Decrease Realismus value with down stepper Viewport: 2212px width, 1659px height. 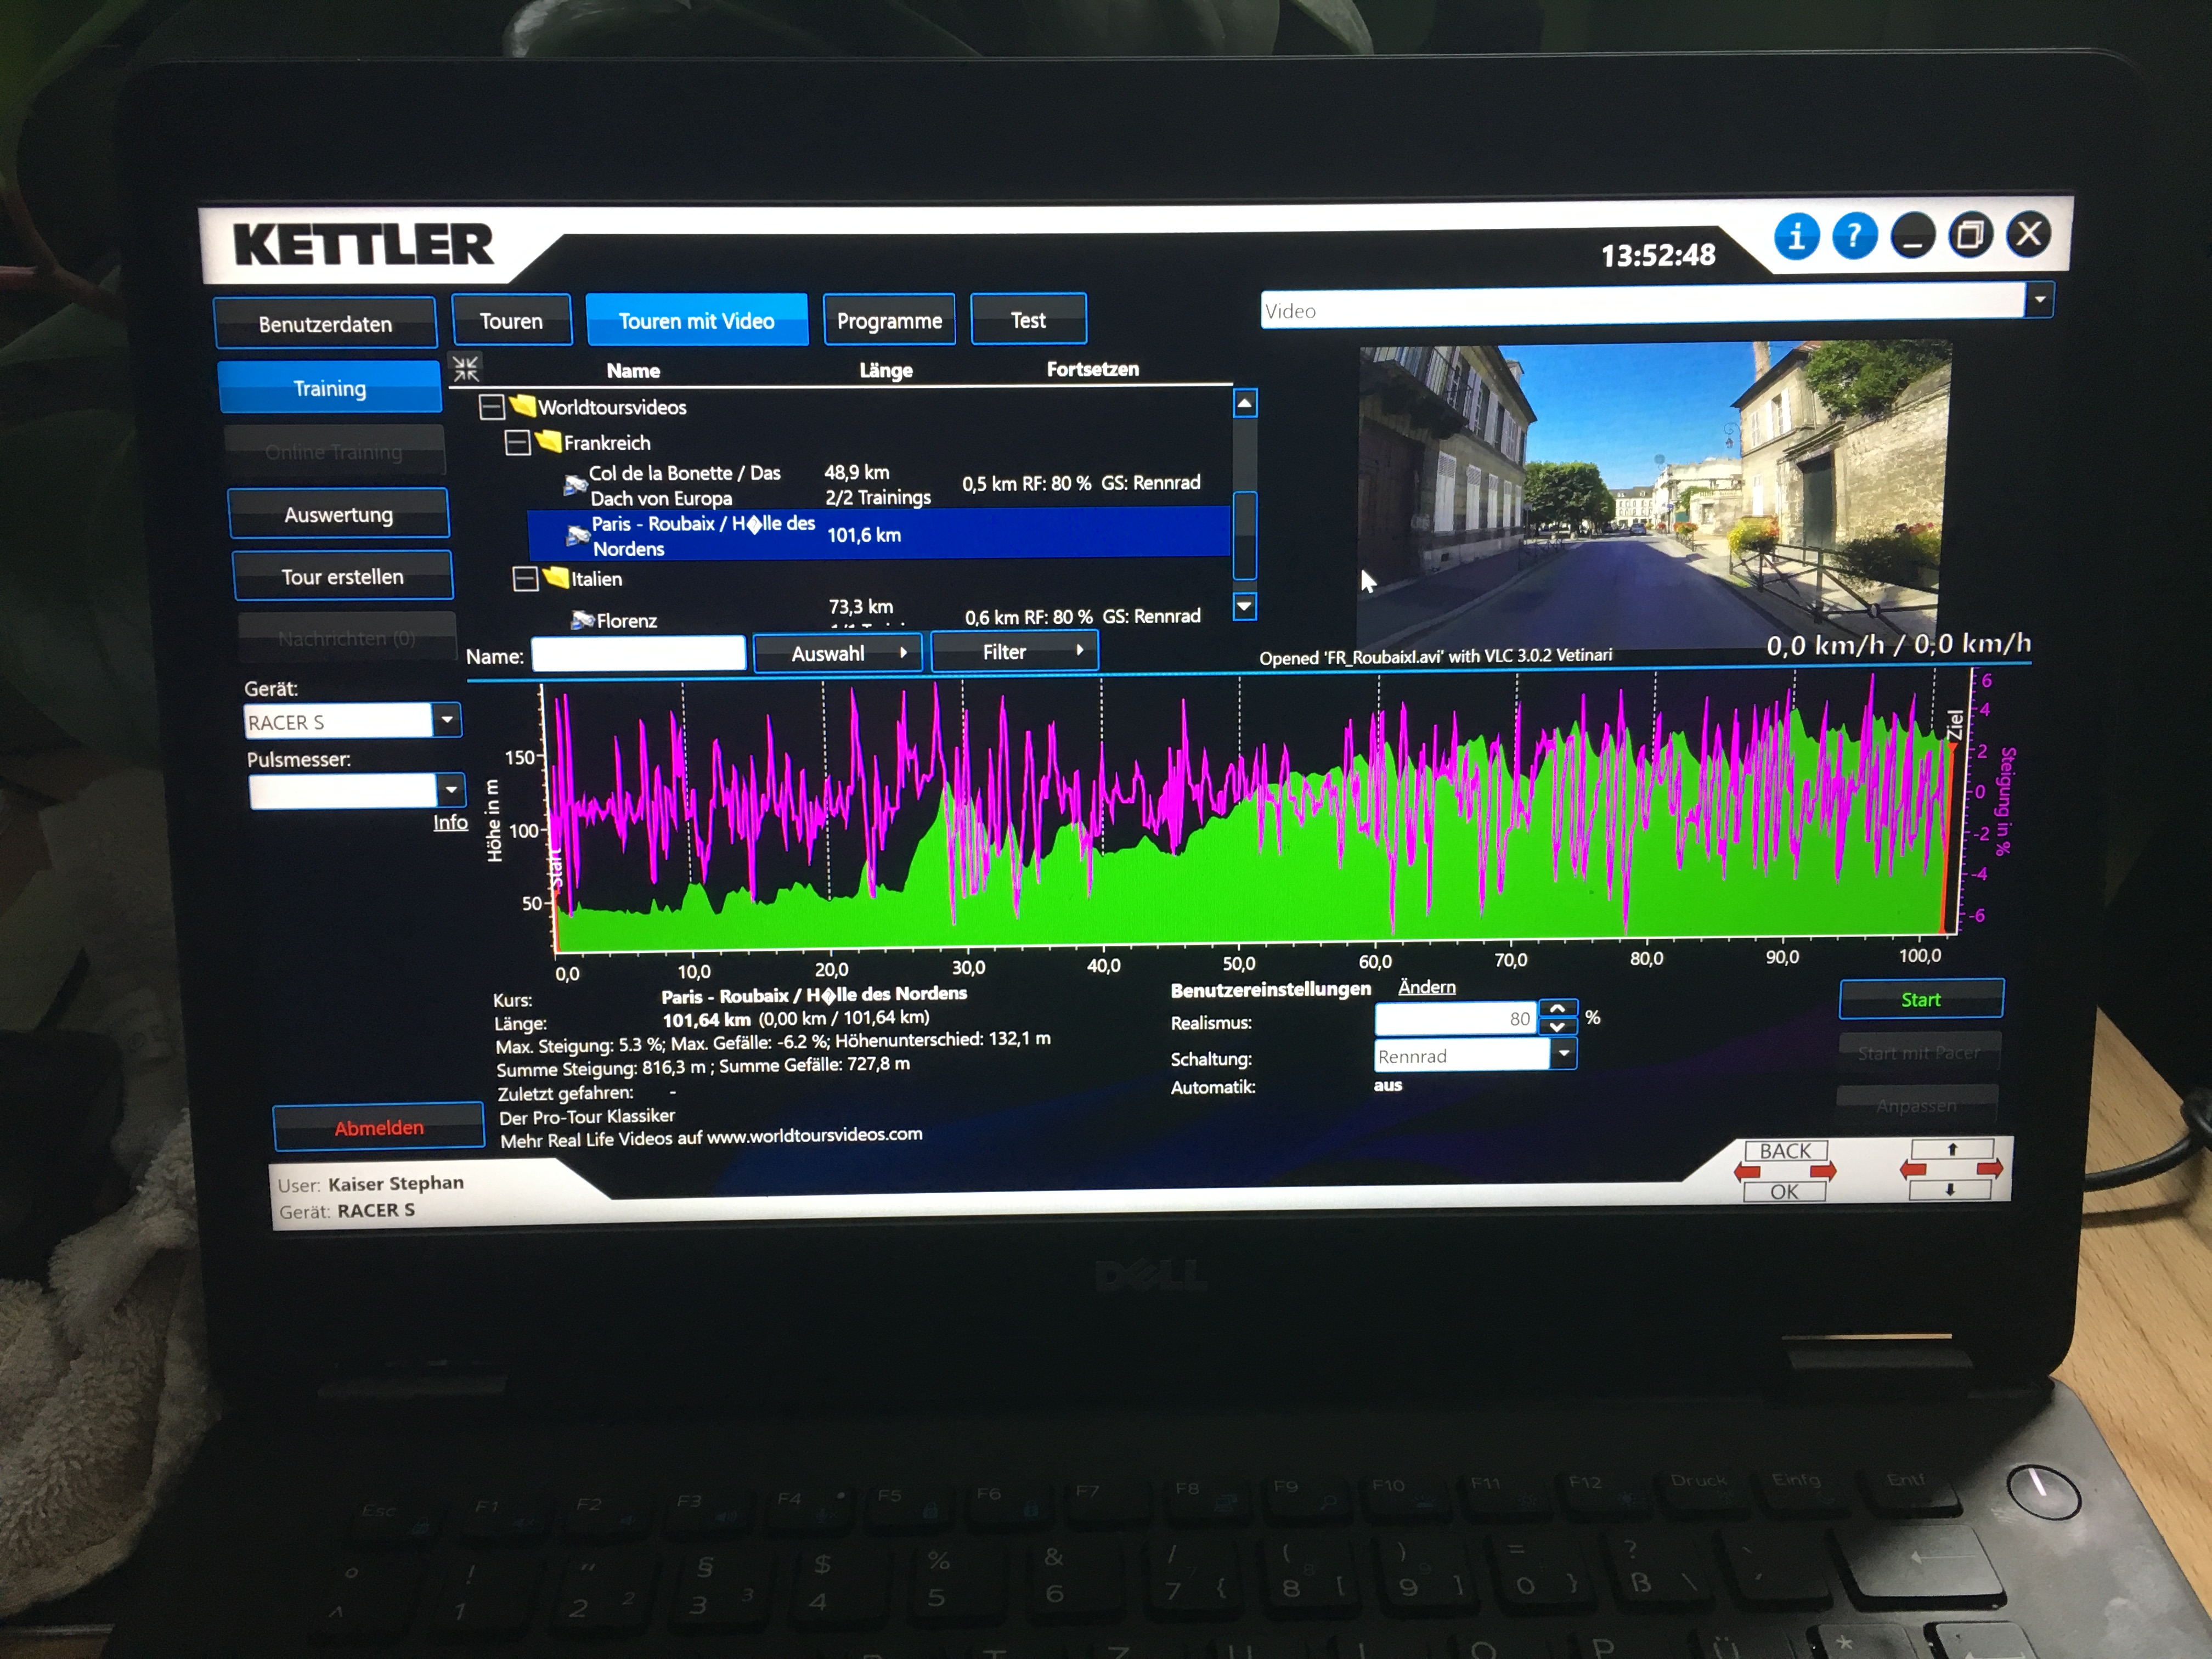[1558, 1026]
